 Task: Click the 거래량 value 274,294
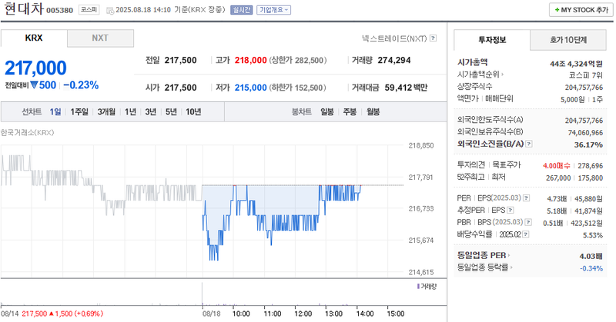(394, 60)
